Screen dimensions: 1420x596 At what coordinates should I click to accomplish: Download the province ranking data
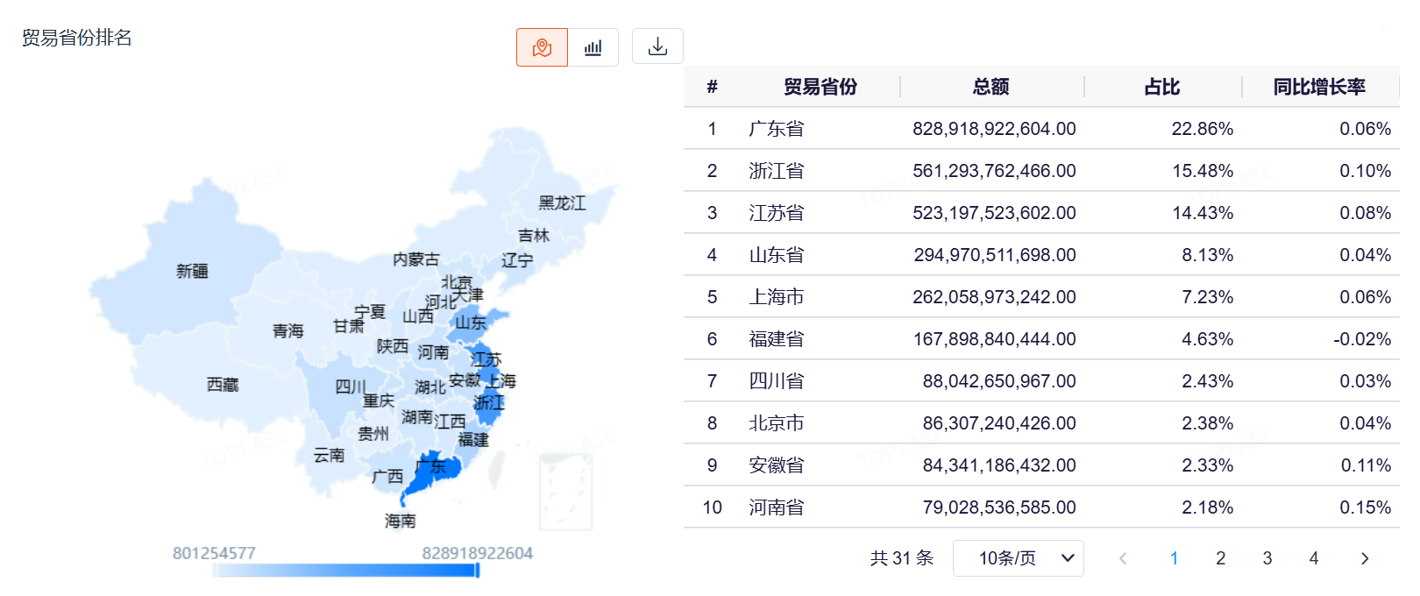[x=657, y=47]
